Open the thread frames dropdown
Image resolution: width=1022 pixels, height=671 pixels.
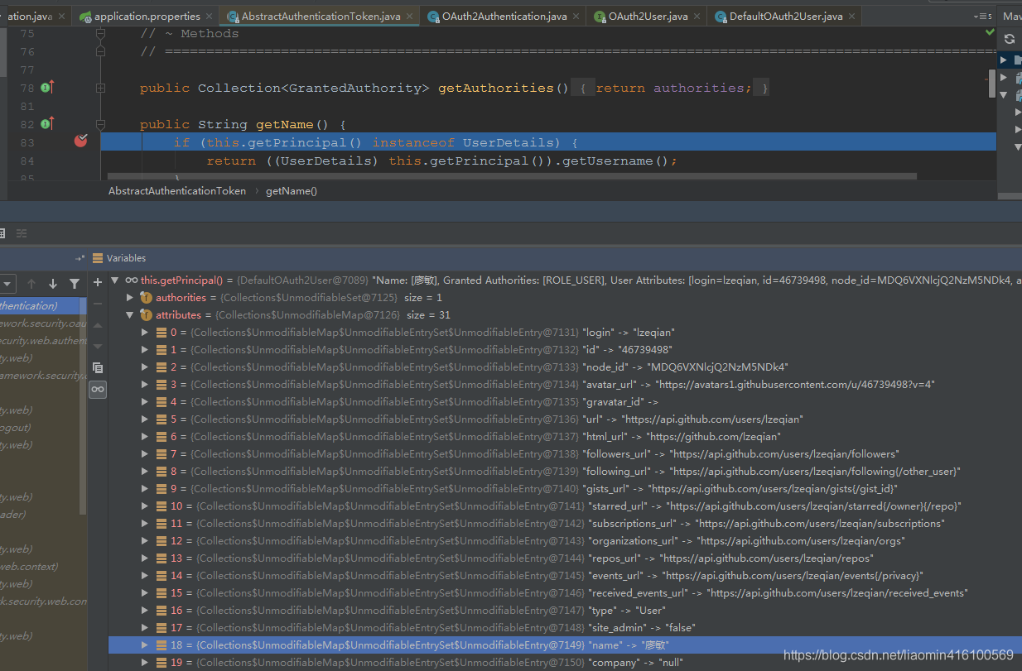pyautogui.click(x=7, y=284)
